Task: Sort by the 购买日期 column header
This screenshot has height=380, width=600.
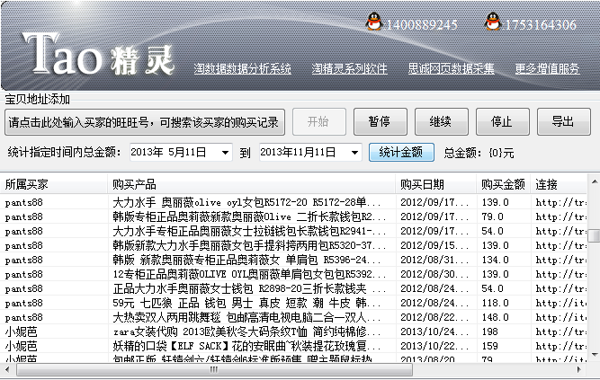Action: pos(436,184)
